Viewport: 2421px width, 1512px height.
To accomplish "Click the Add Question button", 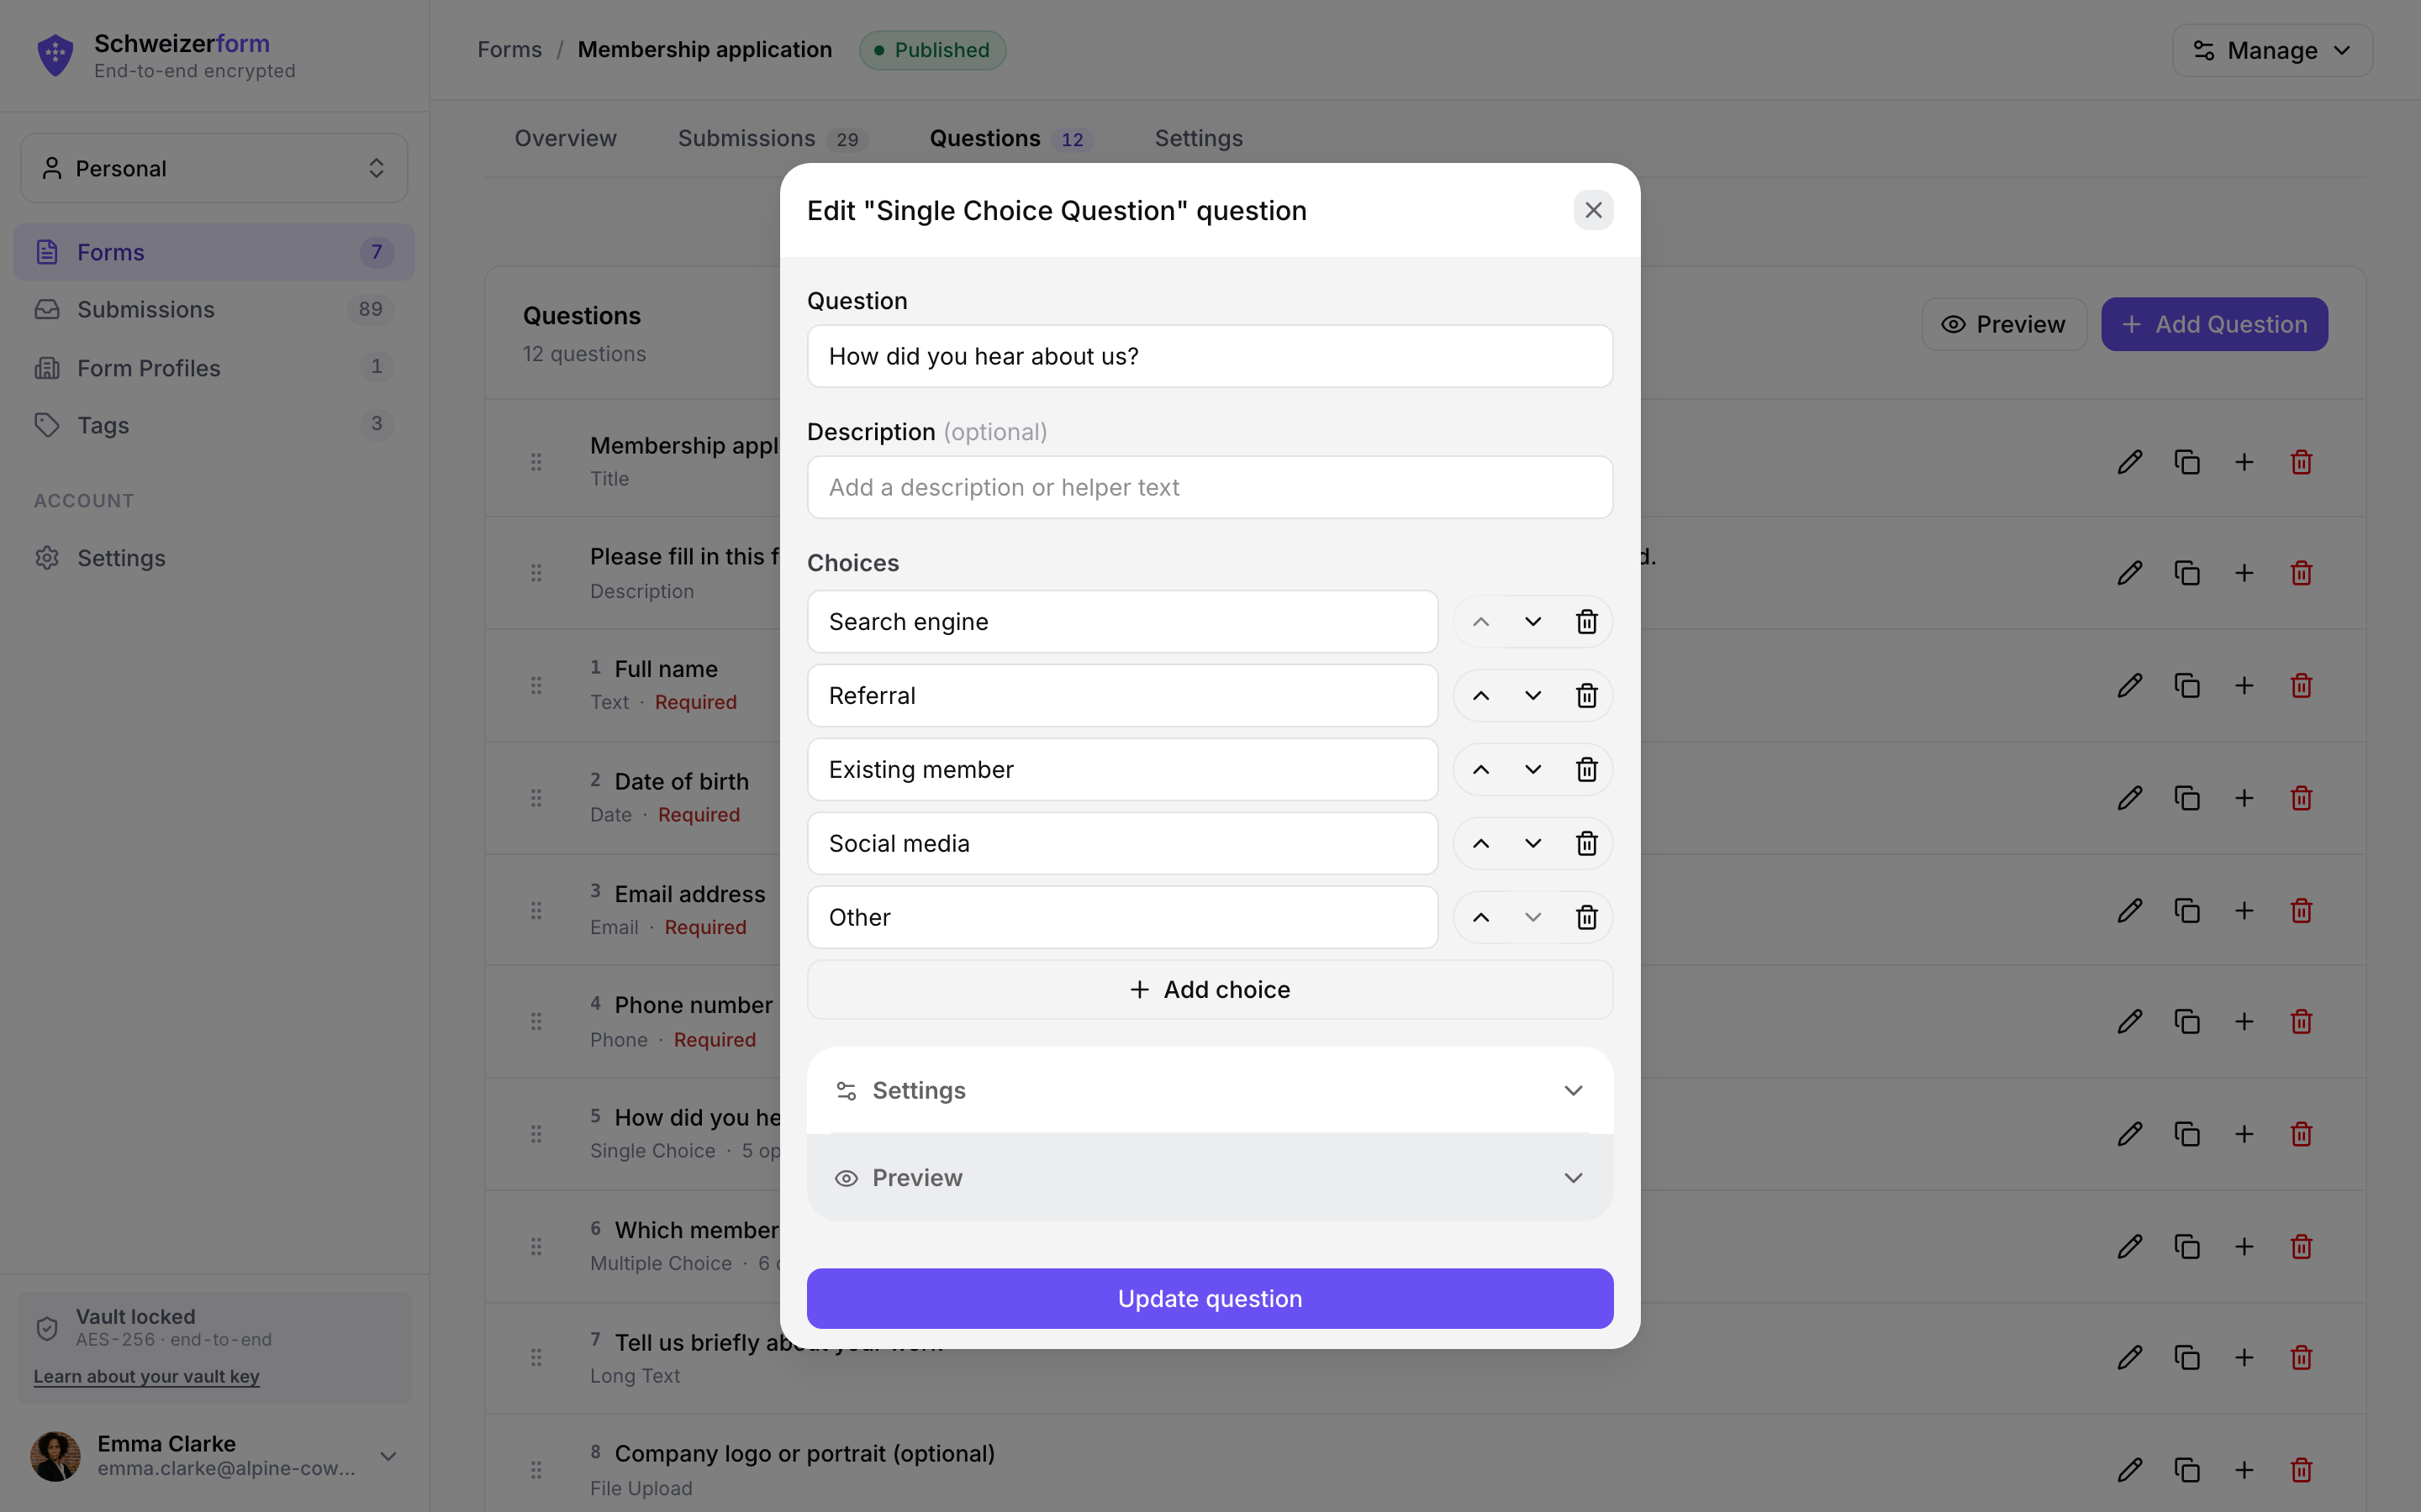I will pyautogui.click(x=2214, y=324).
